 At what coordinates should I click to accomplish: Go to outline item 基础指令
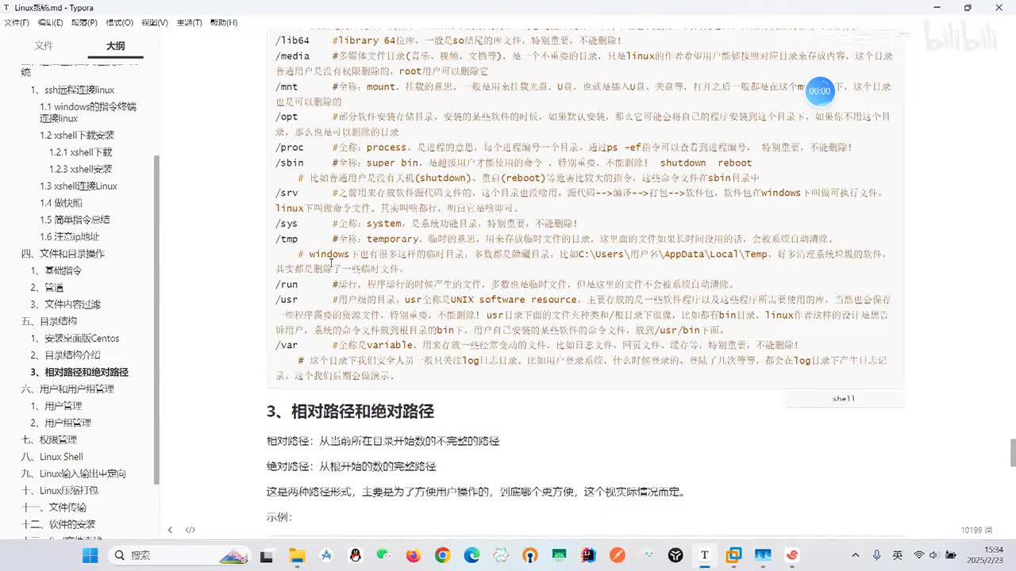coord(63,270)
